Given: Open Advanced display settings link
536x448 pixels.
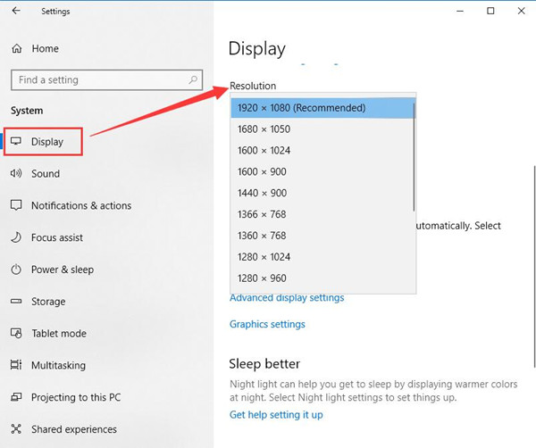Looking at the screenshot, I should click(x=286, y=298).
